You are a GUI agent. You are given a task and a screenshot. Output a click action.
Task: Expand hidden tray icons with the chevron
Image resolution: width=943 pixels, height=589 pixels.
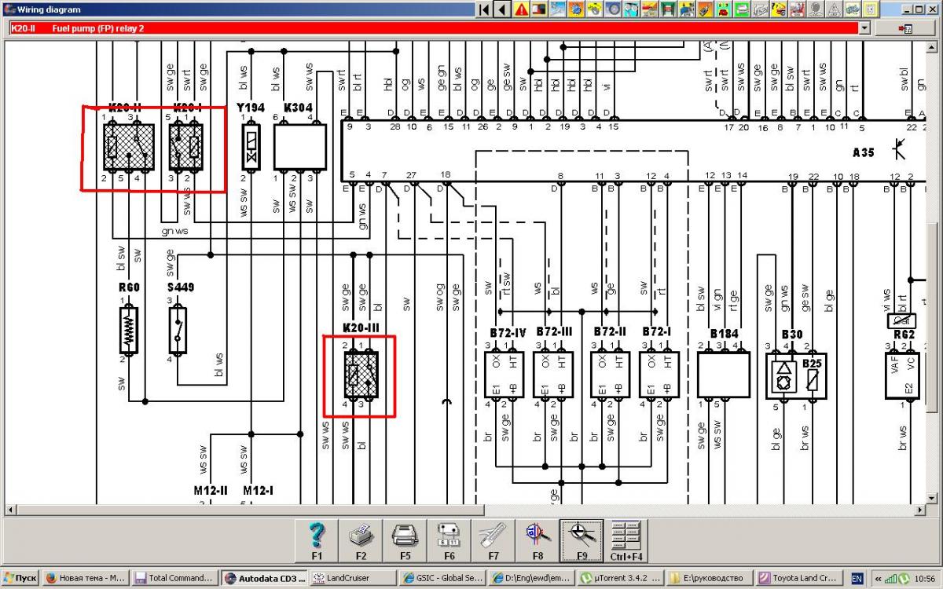878,578
